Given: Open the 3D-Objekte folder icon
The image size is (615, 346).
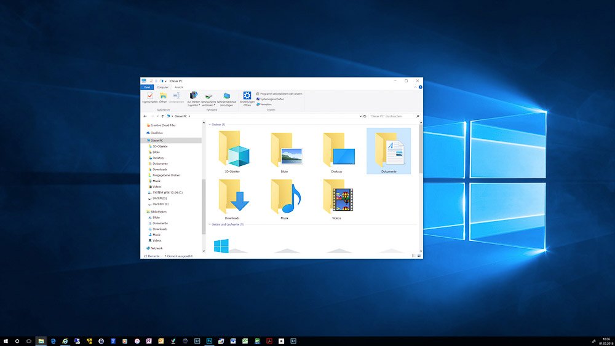Looking at the screenshot, I should pyautogui.click(x=232, y=151).
